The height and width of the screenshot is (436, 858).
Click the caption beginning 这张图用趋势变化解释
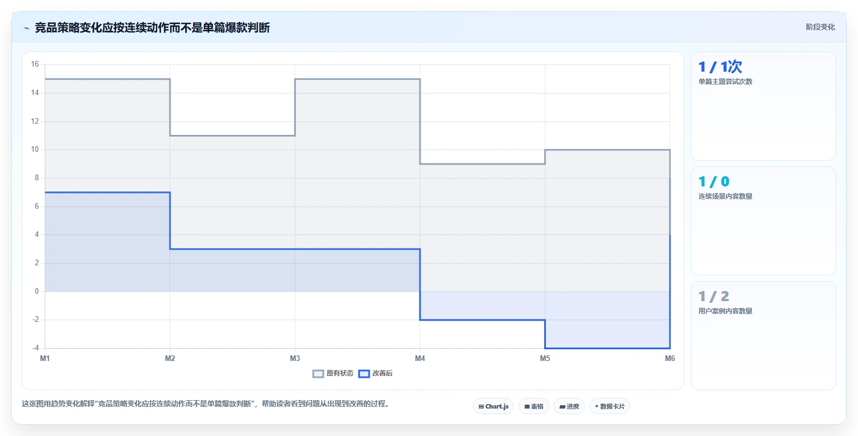click(x=205, y=404)
